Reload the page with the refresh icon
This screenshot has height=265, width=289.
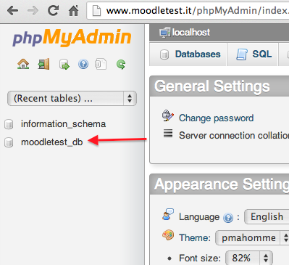pos(53,10)
